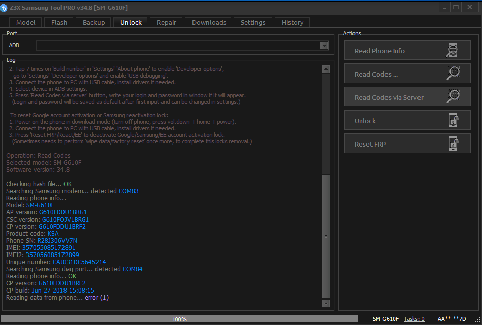The image size is (482, 325).
Task: Maximize the Z3X Samsung Tool window
Action: click(456, 8)
